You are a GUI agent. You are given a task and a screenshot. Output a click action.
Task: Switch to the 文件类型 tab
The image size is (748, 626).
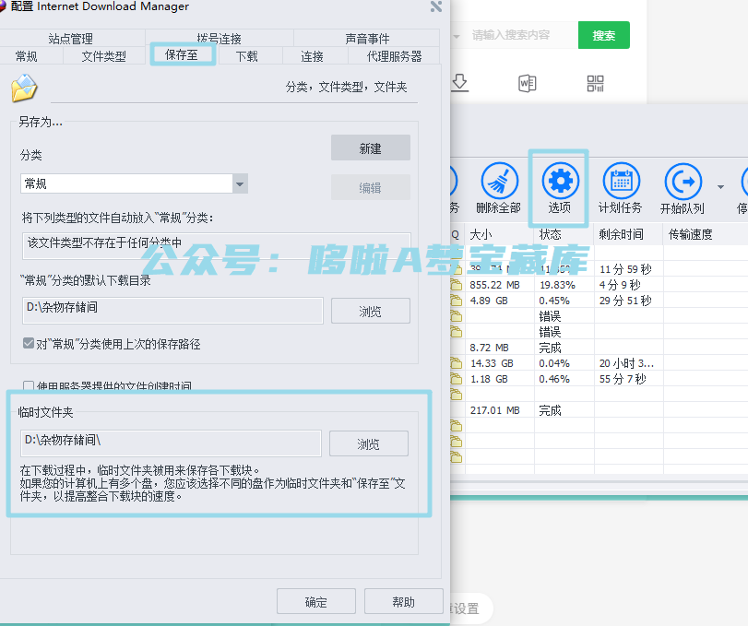(x=104, y=56)
